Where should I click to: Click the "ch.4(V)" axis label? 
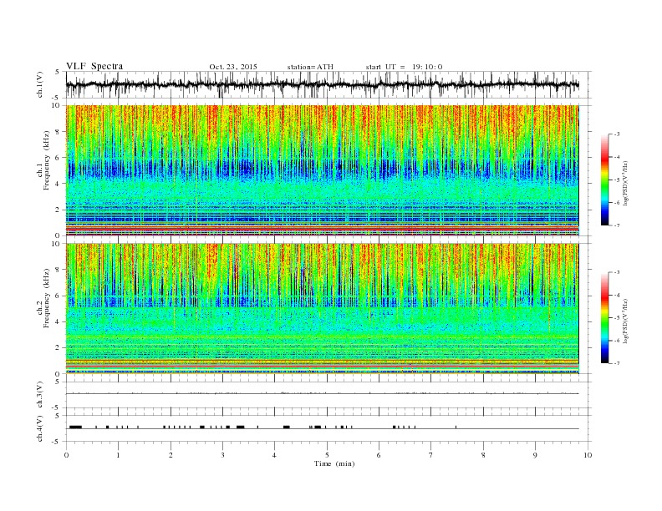pos(40,428)
